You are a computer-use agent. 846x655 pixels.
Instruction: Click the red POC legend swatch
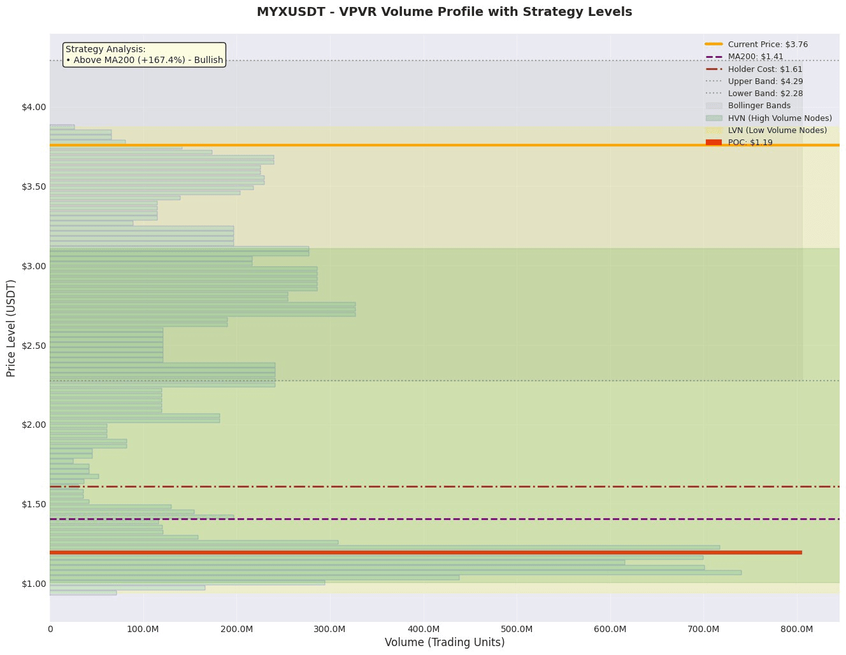713,143
